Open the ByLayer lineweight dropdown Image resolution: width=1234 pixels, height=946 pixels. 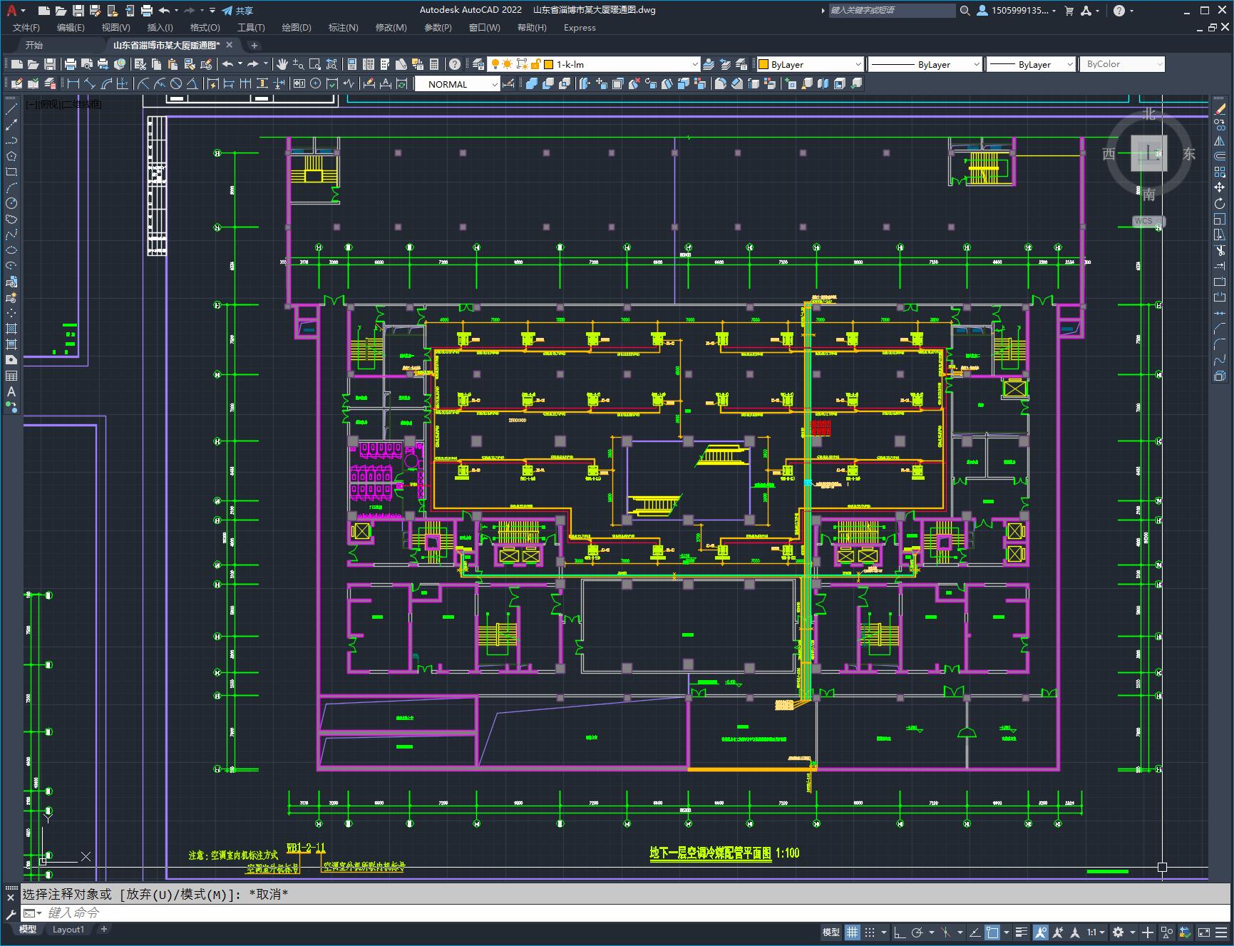point(1031,64)
